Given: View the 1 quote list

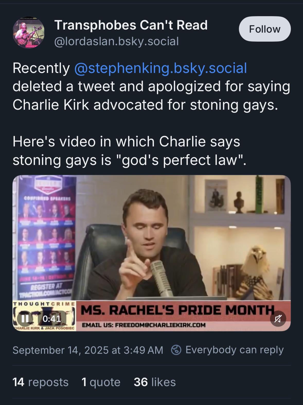Looking at the screenshot, I should 101,382.
